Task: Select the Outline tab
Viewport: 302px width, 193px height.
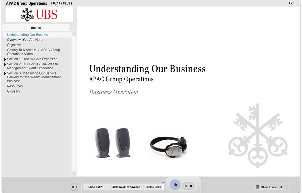Action: (36, 28)
